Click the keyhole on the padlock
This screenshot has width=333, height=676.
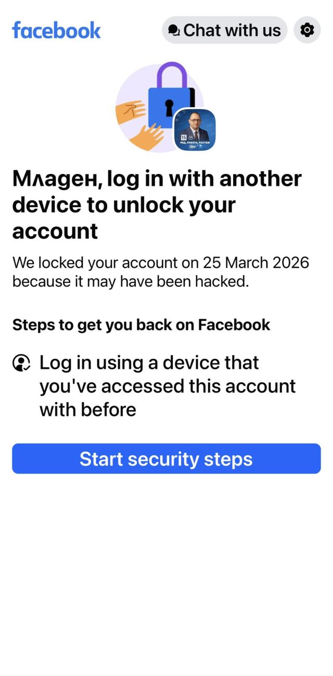tap(169, 108)
